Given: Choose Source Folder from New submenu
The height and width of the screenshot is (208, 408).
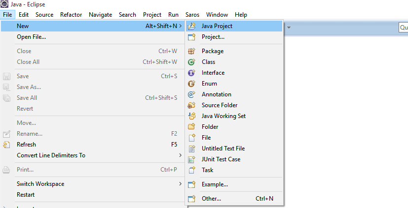Looking at the screenshot, I should point(234,105).
